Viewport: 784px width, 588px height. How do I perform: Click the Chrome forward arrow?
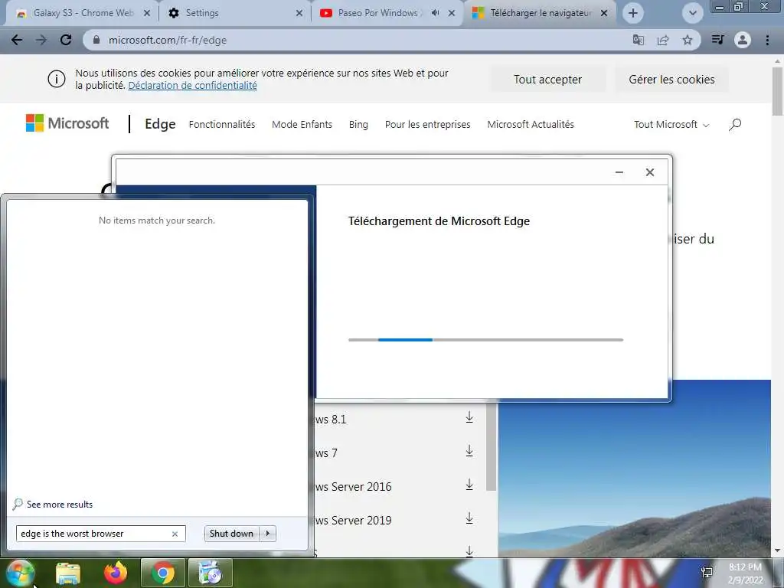coord(41,40)
